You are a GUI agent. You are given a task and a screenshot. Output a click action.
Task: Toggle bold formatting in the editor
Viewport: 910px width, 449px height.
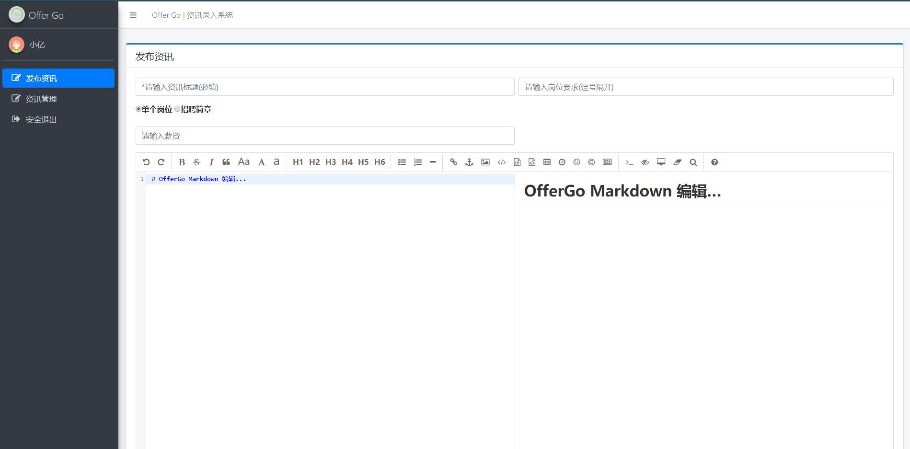coord(182,162)
